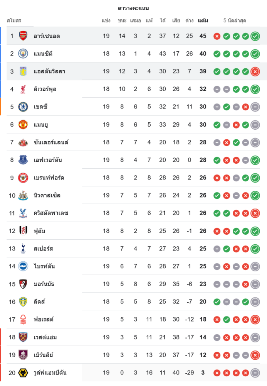Click the Chelsea club crest icon

tap(23, 107)
